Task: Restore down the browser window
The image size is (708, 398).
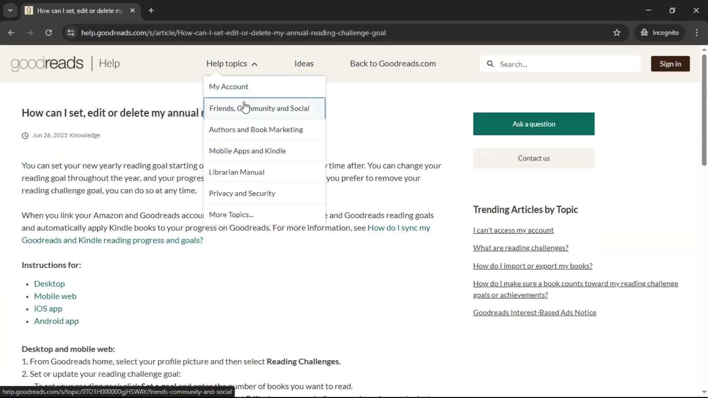Action: tap(672, 10)
